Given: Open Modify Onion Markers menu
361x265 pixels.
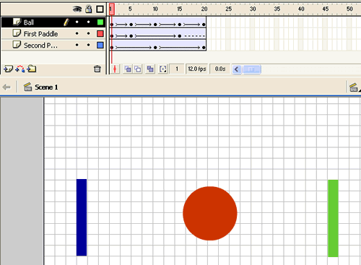Looking at the screenshot, I should pyautogui.click(x=163, y=69).
